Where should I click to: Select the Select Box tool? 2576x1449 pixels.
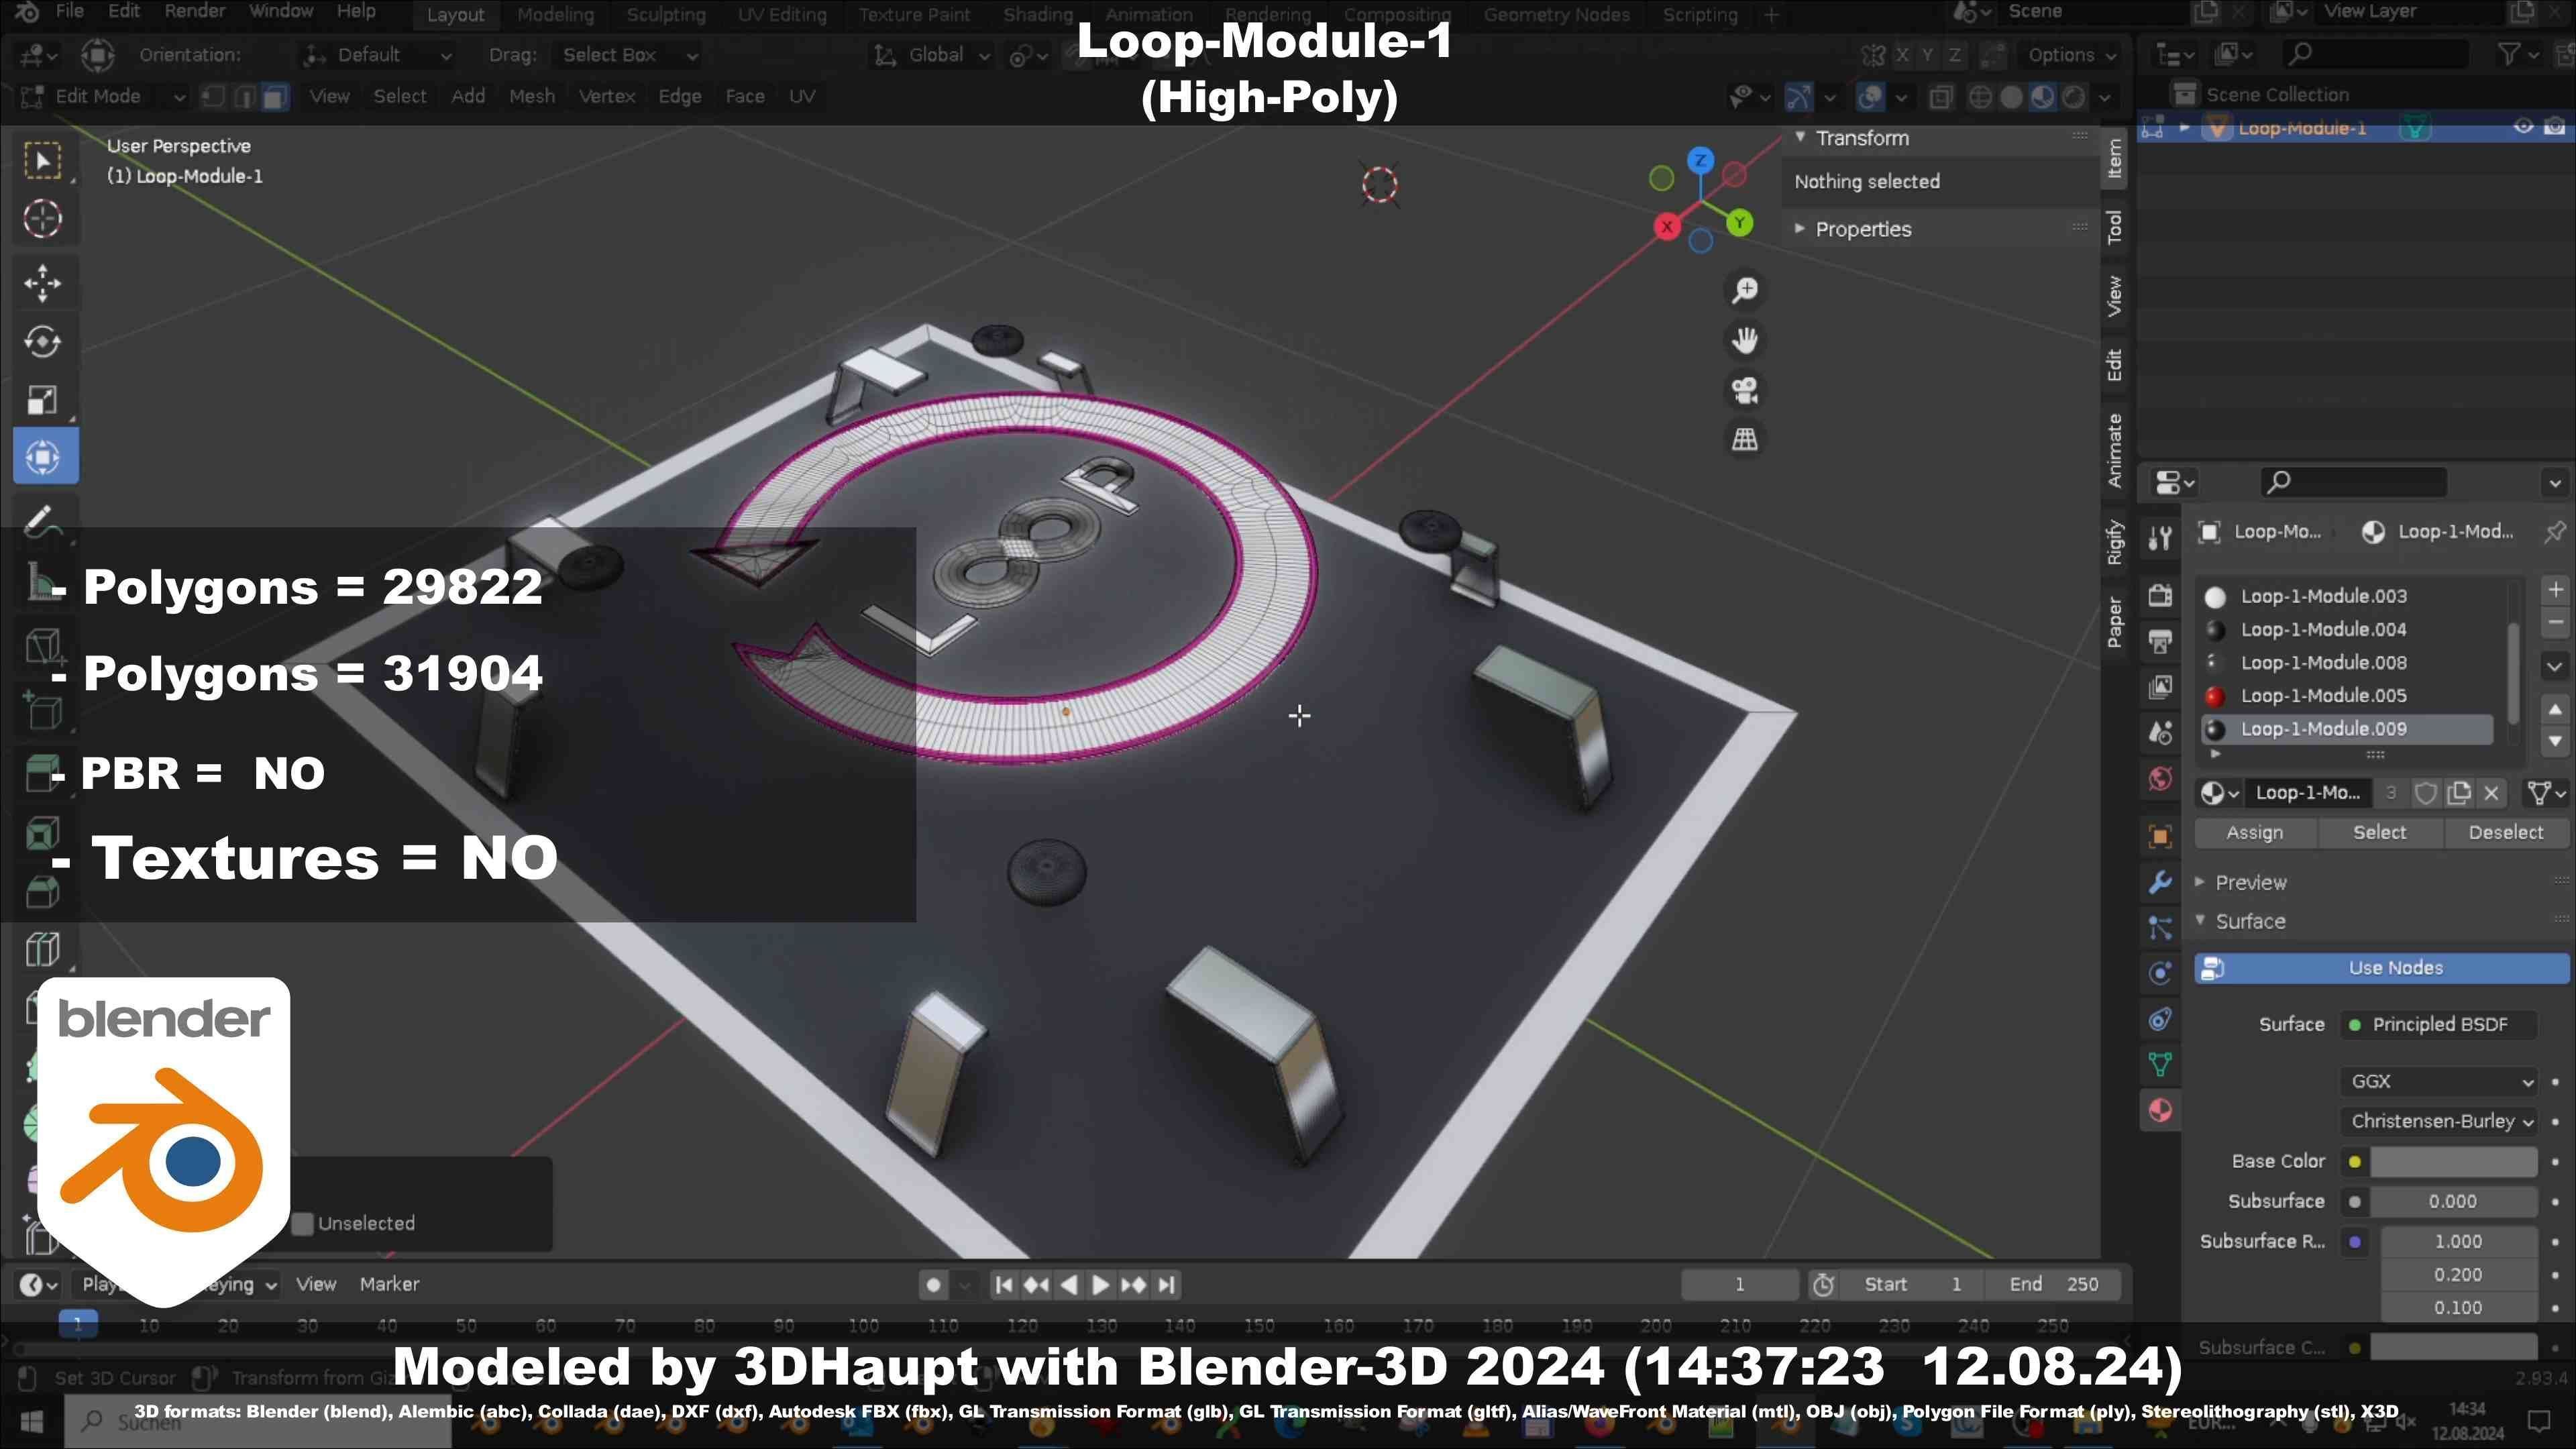click(x=43, y=161)
